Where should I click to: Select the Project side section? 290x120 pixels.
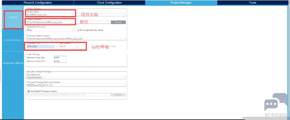click(x=13, y=17)
